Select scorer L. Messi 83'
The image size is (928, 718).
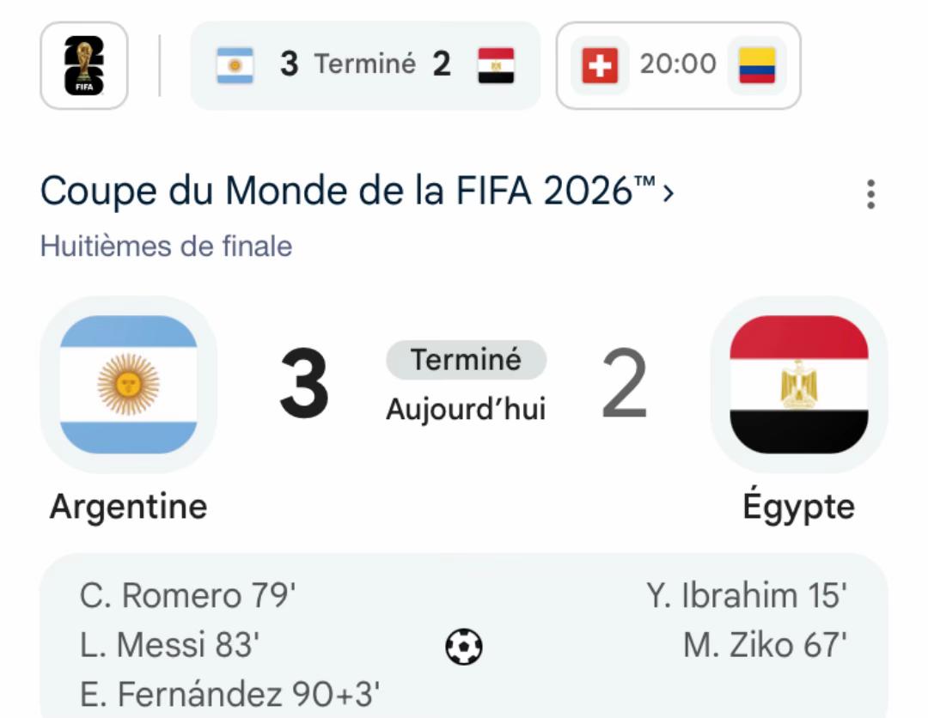click(169, 644)
